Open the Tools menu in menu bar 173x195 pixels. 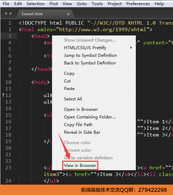pos(97,4)
